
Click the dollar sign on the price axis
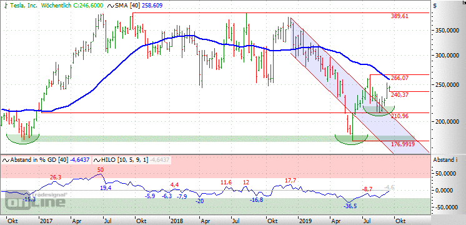pyautogui.click(x=435, y=5)
